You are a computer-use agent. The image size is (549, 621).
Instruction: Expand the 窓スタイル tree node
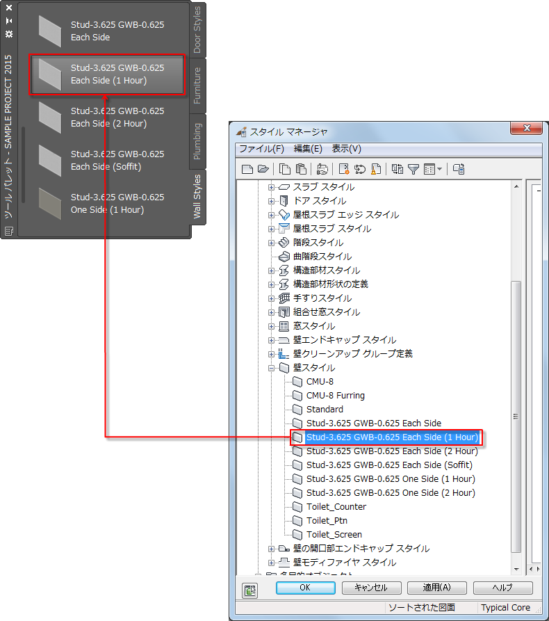271,326
